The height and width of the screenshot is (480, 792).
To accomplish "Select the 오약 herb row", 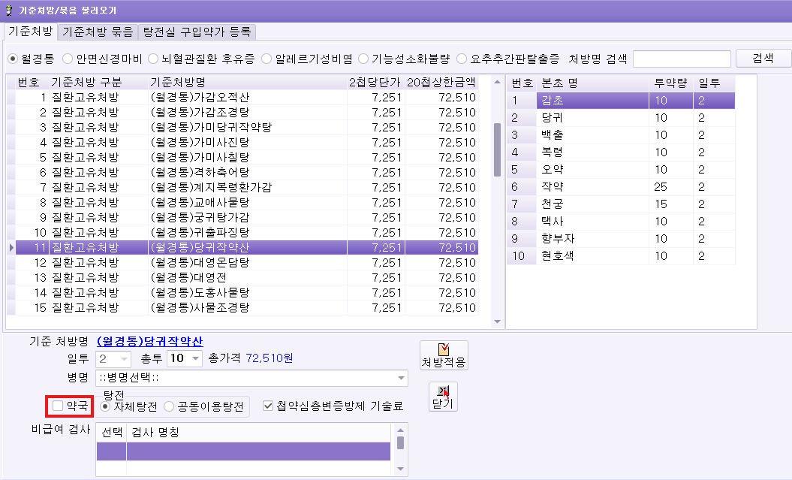I will coord(621,170).
